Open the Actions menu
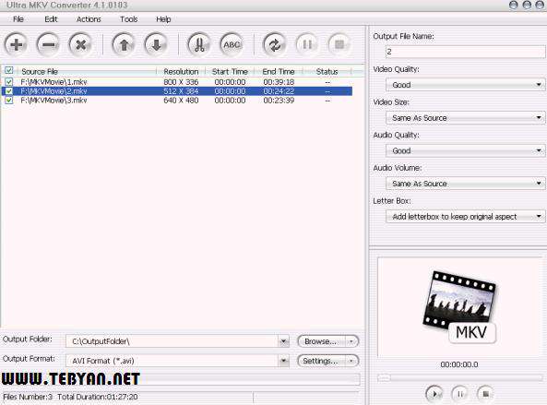547x405 pixels. [89, 19]
